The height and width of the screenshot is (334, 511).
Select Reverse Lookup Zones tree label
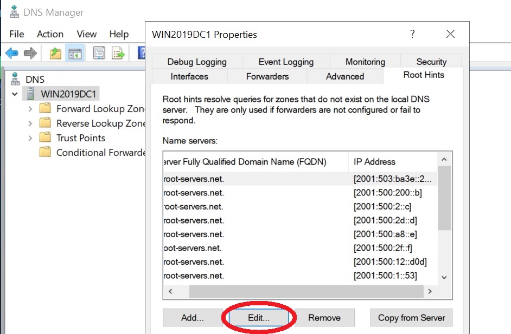[100, 123]
